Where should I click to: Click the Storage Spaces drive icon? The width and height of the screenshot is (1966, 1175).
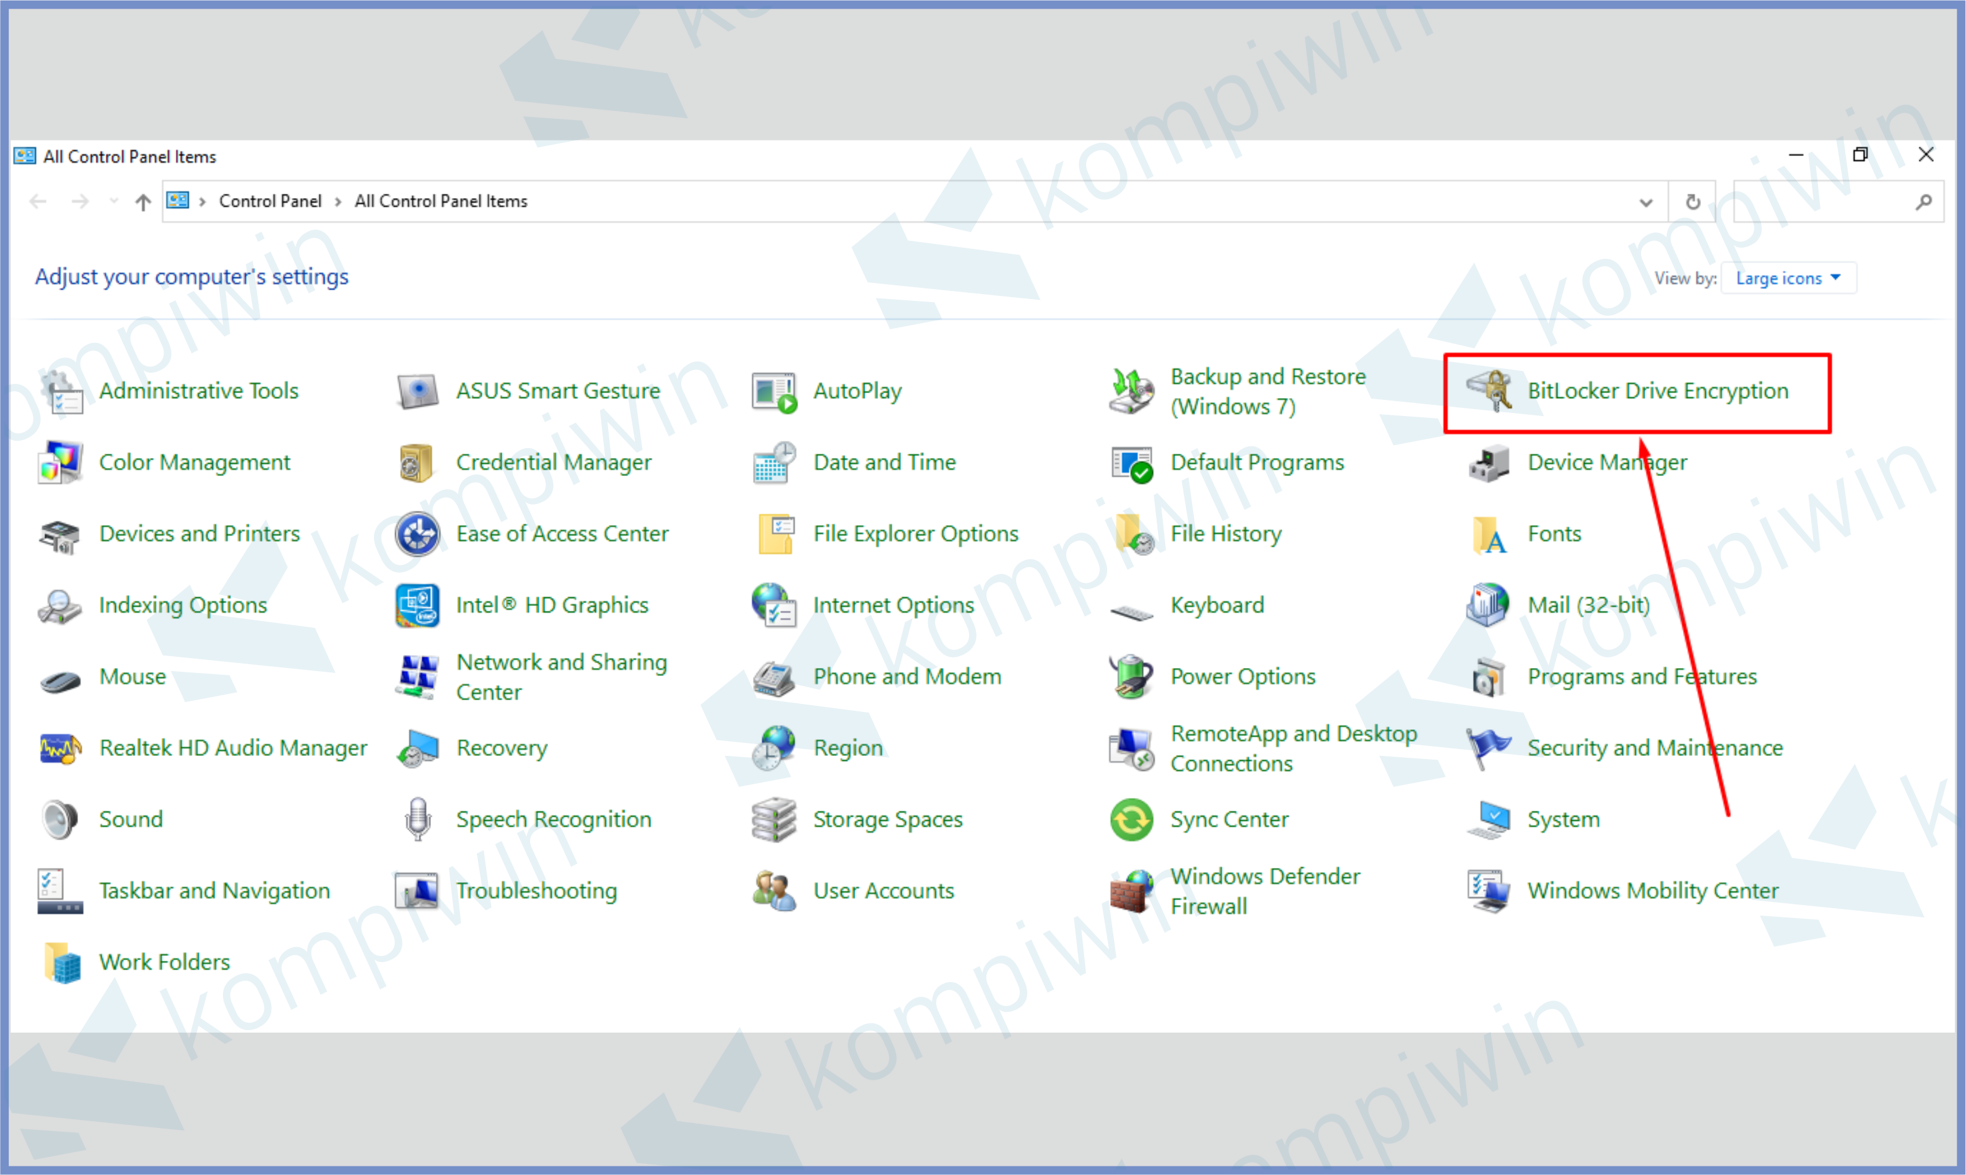pyautogui.click(x=773, y=820)
